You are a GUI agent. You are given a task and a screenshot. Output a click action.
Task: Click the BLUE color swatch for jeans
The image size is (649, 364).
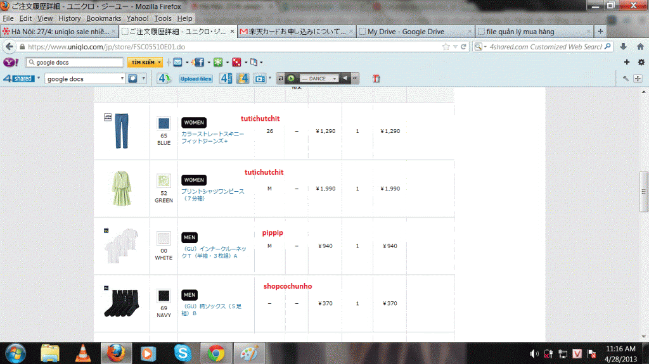pos(164,123)
